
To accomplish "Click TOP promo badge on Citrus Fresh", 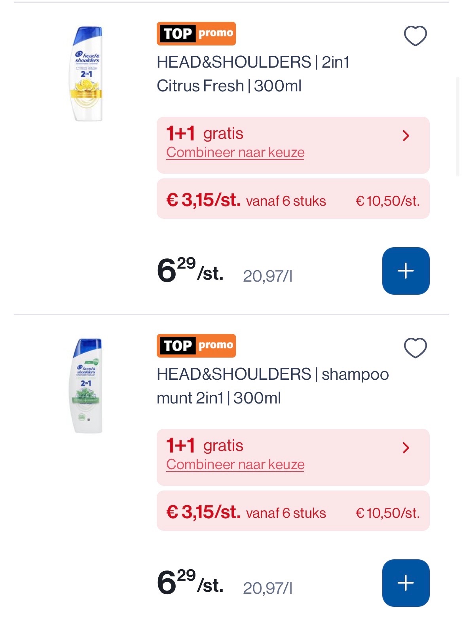I will 196,34.
